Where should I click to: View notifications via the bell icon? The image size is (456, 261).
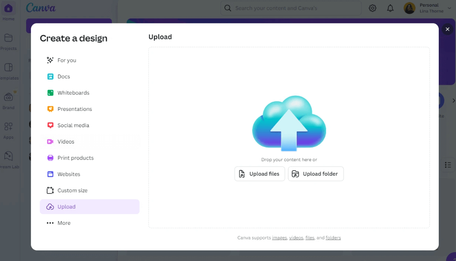point(390,8)
